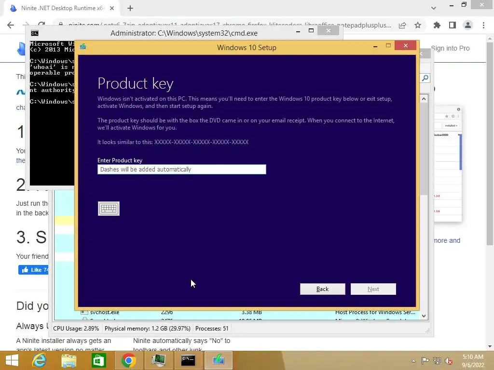Open the Chrome extensions puzzle icon
494x370 pixels.
pyautogui.click(x=437, y=25)
